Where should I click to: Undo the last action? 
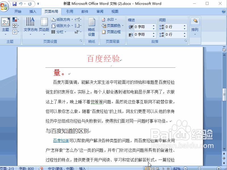click(x=21, y=4)
